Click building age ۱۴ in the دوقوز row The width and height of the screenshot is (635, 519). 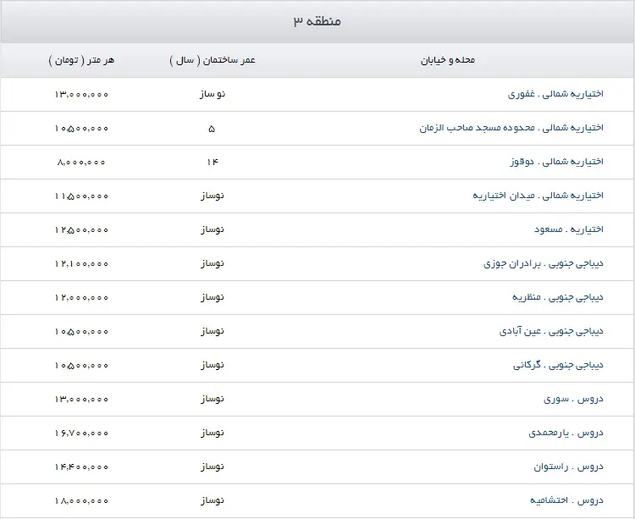pyautogui.click(x=212, y=162)
